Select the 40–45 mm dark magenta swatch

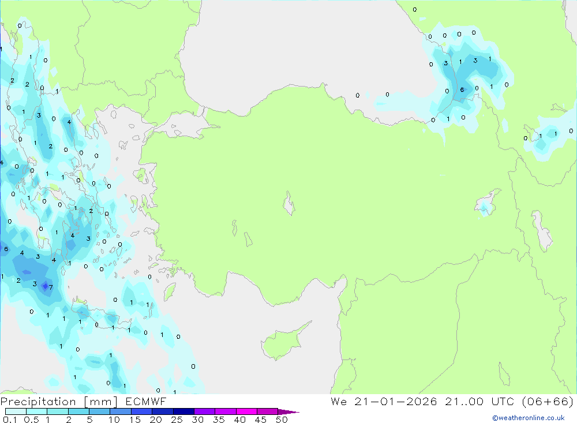click(246, 411)
